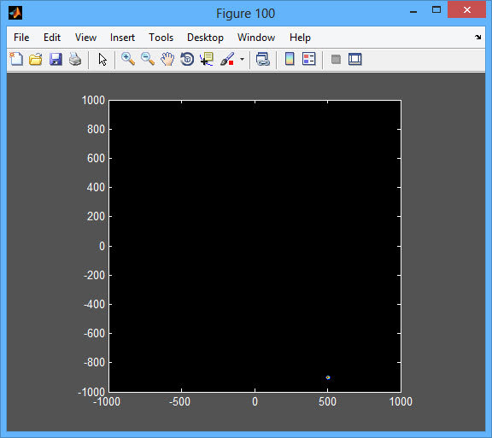This screenshot has height=438, width=492.
Task: Activate the Zoom Out magnifier tool
Action: (148, 59)
